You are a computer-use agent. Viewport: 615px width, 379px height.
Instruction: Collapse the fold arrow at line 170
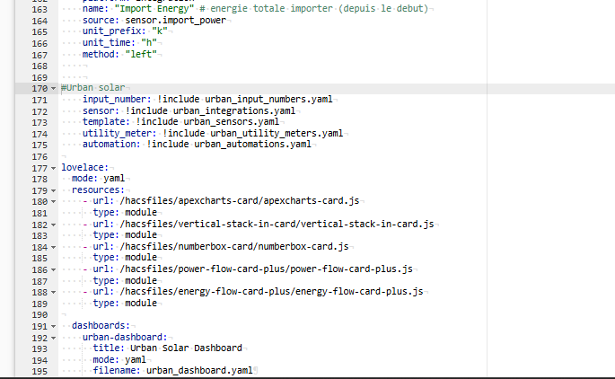pos(53,89)
